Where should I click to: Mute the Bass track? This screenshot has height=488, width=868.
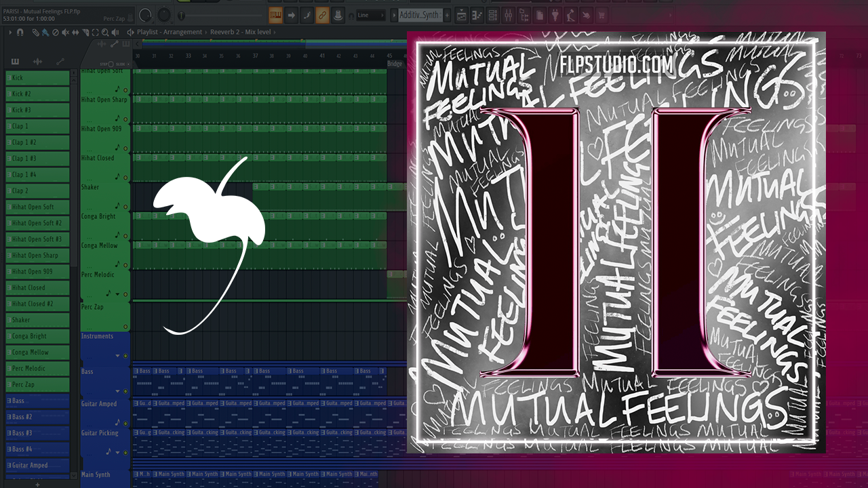click(x=125, y=391)
